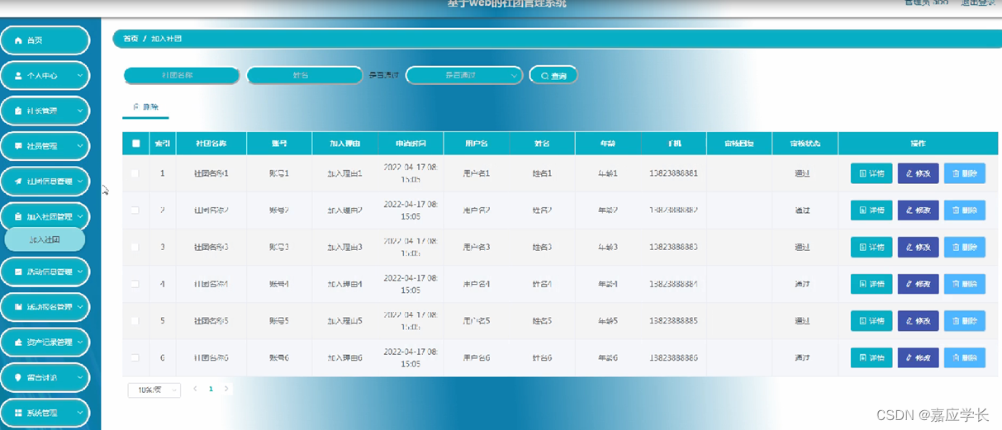This screenshot has height=430, width=1002.
Task: Click 修改 for the 社团名称6 row
Action: tap(919, 357)
